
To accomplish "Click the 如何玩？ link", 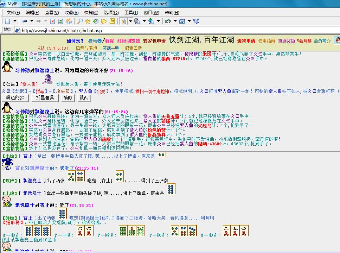I will [75, 41].
